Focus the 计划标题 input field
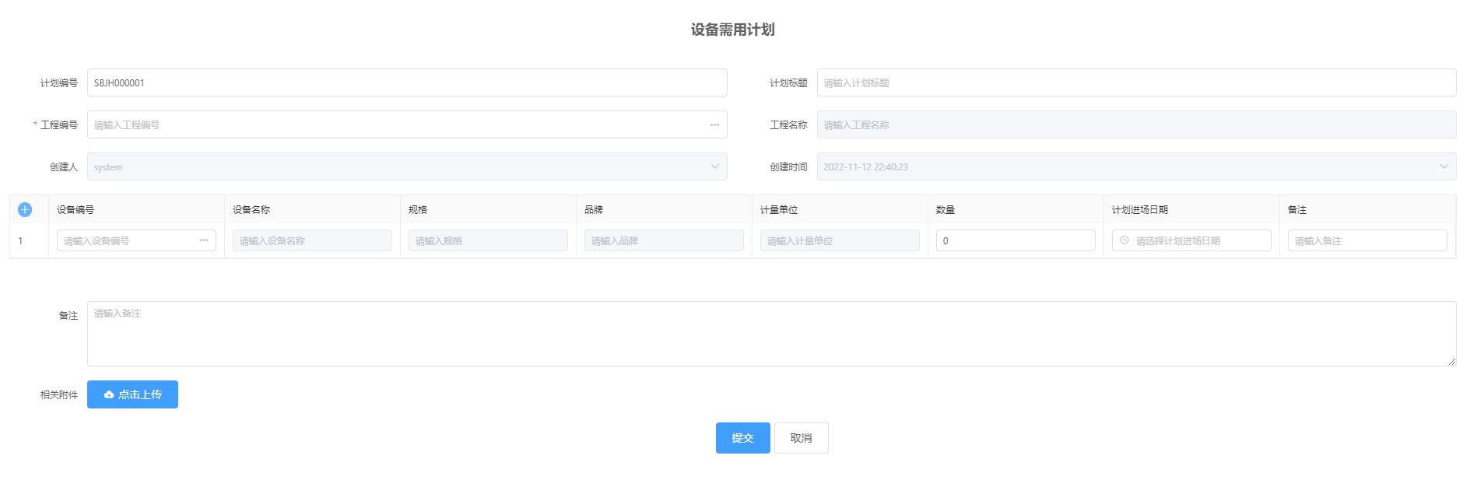 [x=1136, y=82]
